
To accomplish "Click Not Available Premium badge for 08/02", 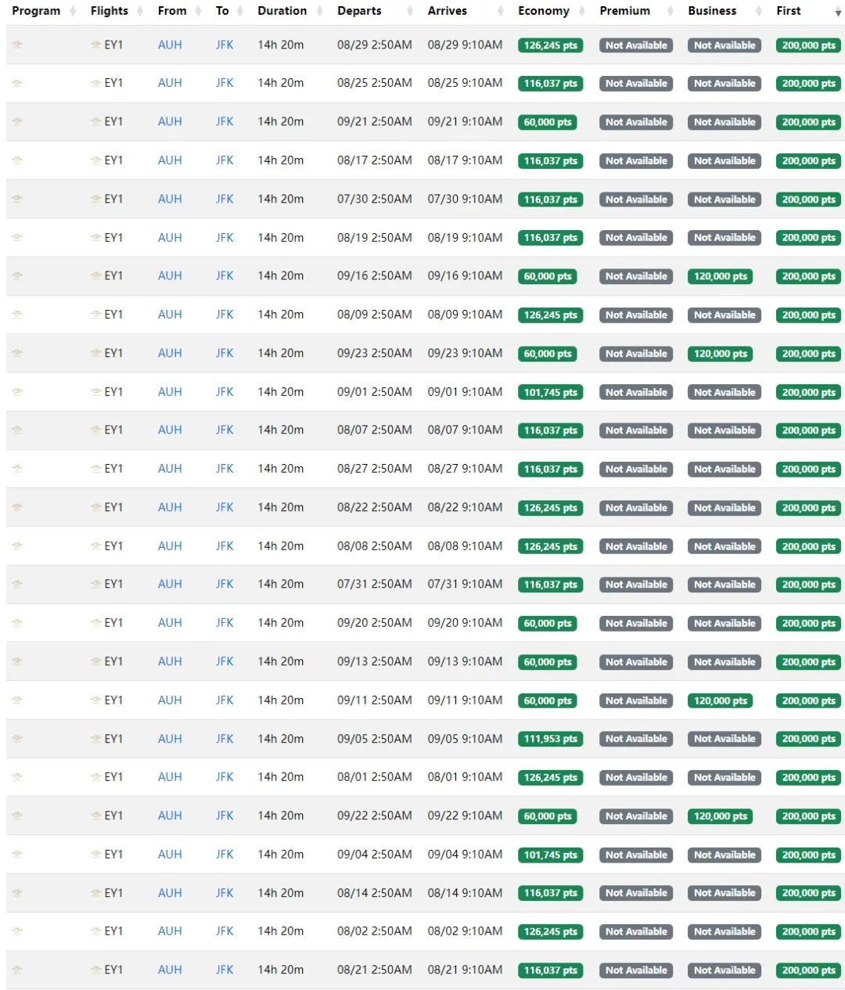I will [636, 931].
